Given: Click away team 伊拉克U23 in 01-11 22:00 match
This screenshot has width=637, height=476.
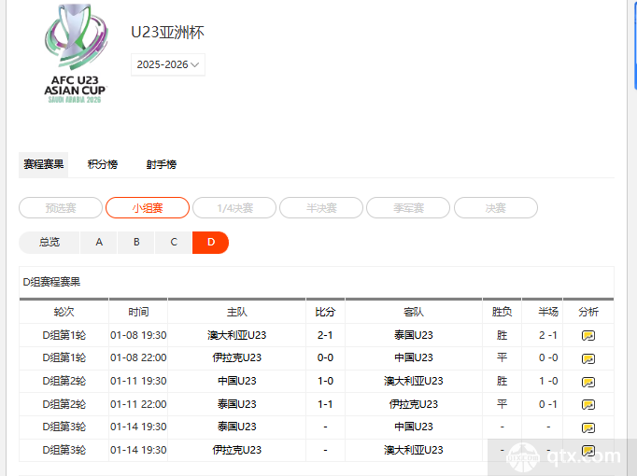Looking at the screenshot, I should (414, 404).
